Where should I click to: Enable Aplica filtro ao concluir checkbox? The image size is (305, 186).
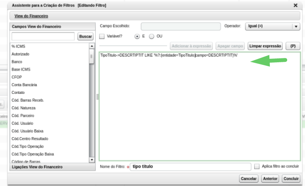tap(257, 167)
